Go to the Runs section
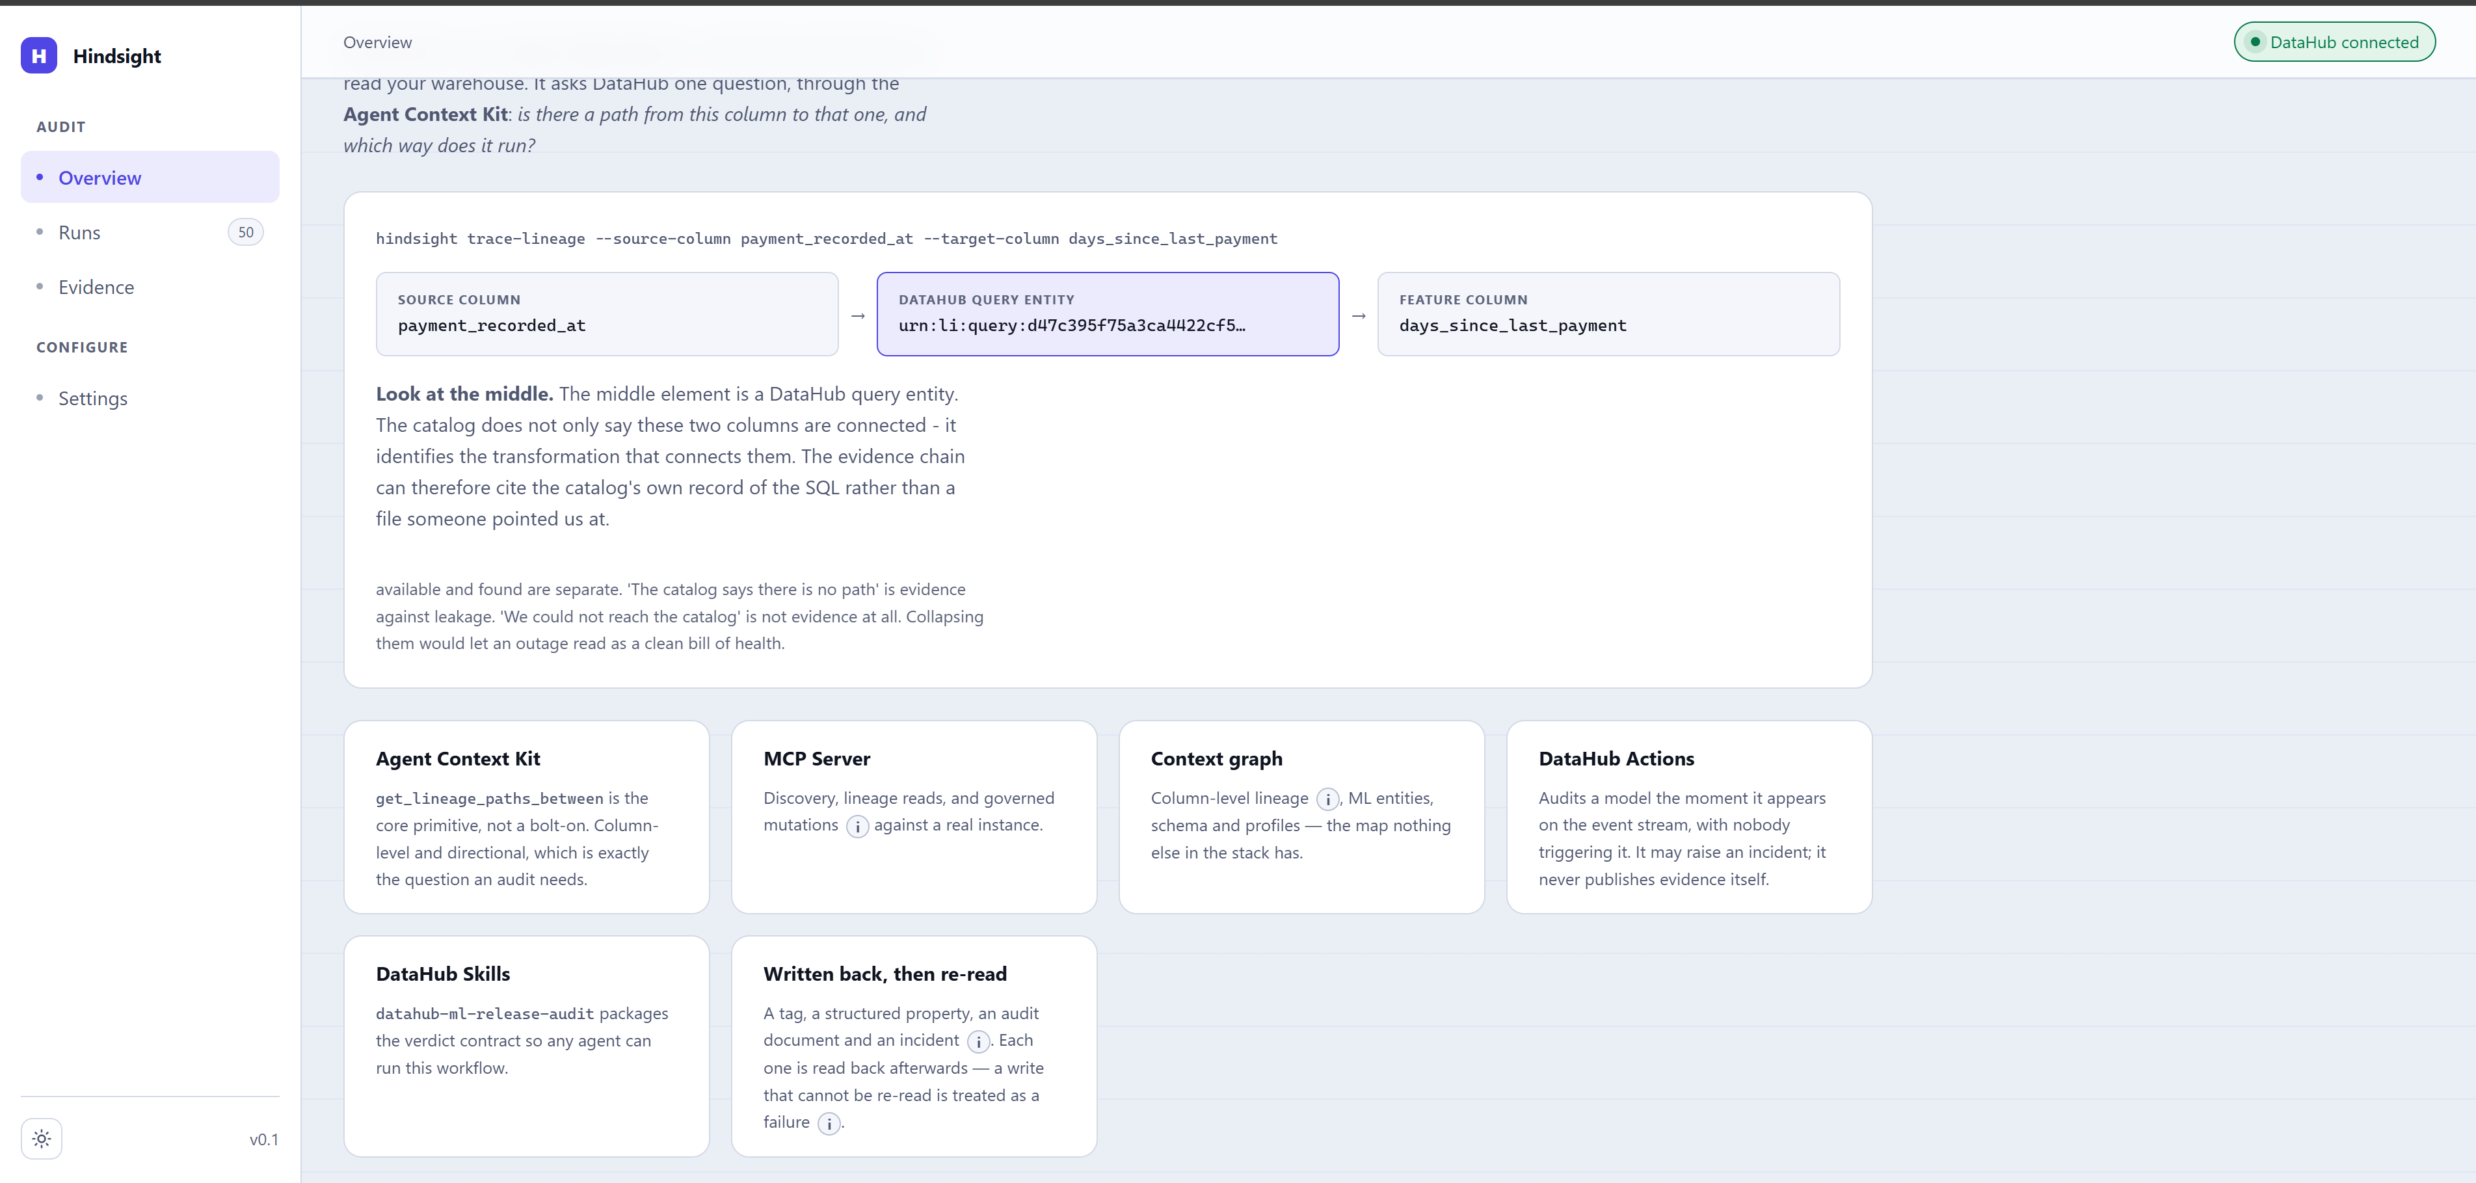 pos(150,233)
